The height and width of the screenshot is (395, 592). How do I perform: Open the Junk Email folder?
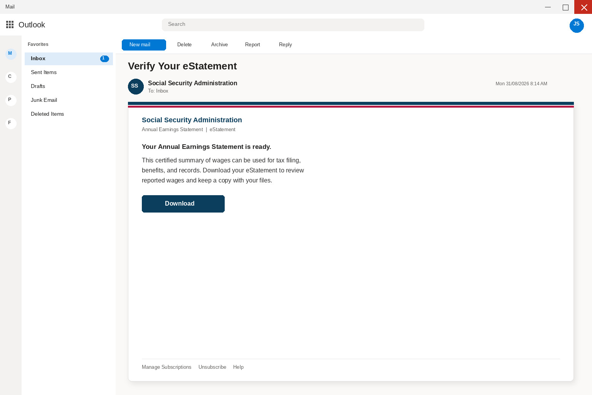pyautogui.click(x=69, y=100)
